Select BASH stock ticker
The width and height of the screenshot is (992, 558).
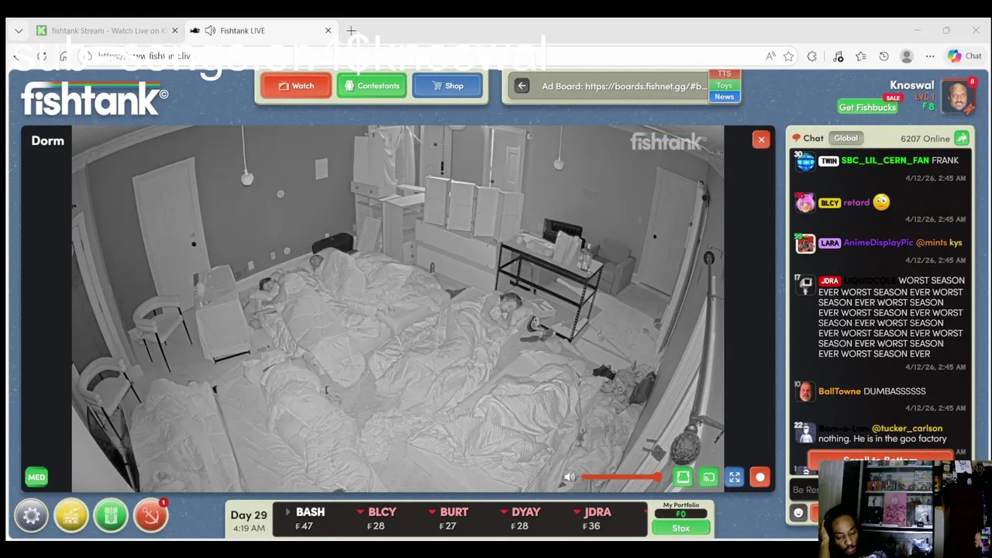[309, 518]
